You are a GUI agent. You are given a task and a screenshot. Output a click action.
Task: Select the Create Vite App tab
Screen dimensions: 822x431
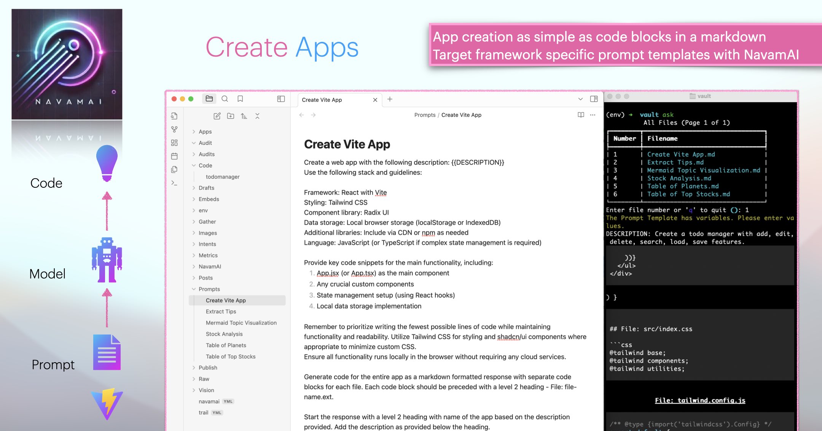322,100
